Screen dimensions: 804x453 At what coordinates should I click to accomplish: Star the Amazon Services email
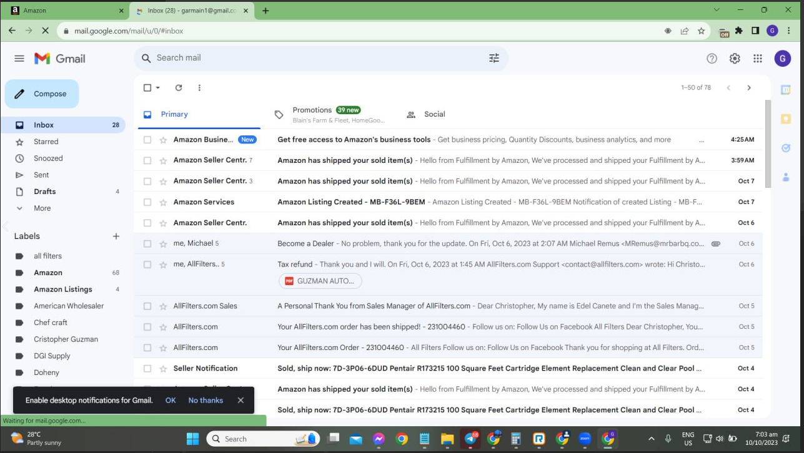pos(163,202)
